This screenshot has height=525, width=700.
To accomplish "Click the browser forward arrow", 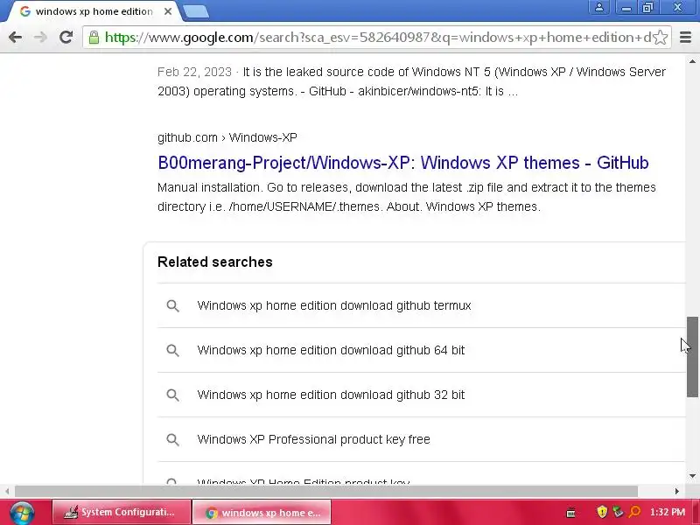I will tap(40, 37).
